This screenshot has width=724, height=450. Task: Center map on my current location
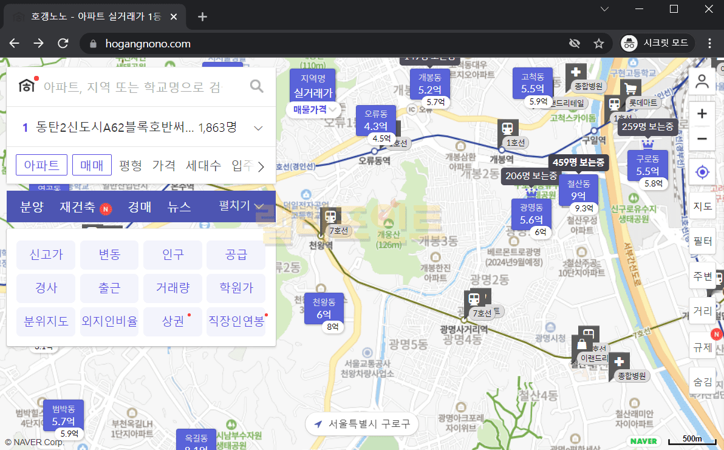[702, 172]
